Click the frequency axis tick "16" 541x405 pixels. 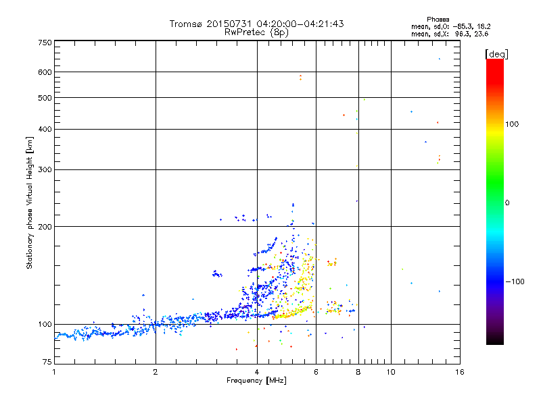460,372
